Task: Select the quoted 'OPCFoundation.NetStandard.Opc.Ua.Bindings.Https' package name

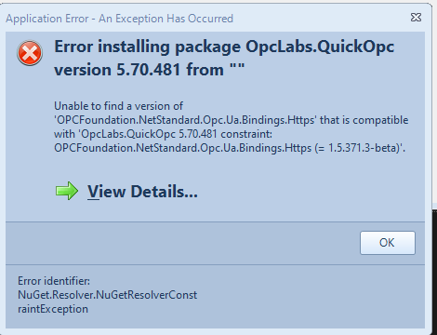Action: coord(185,120)
